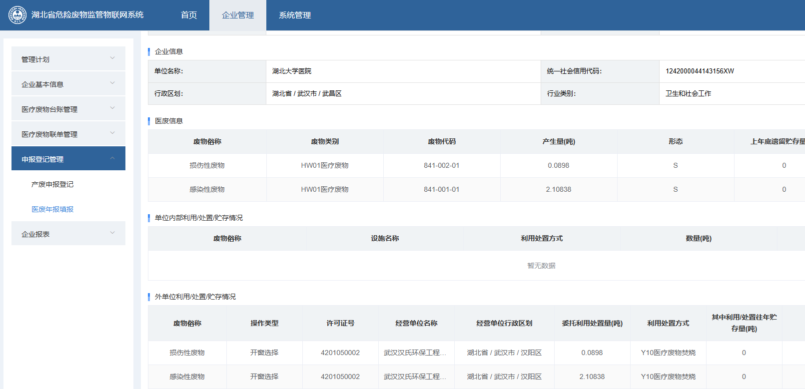Click 开窗选择 in the 损伤性废物 row
805x389 pixels.
pyautogui.click(x=264, y=353)
